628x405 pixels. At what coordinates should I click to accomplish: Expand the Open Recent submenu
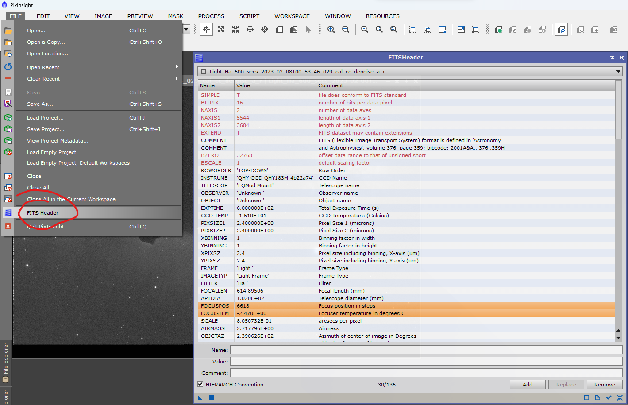pos(177,67)
